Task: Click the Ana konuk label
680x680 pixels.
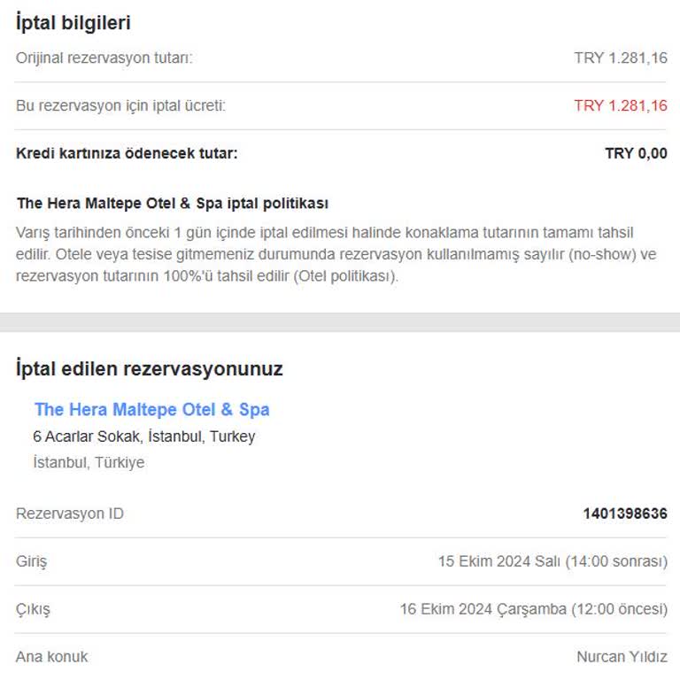Action: click(51, 657)
